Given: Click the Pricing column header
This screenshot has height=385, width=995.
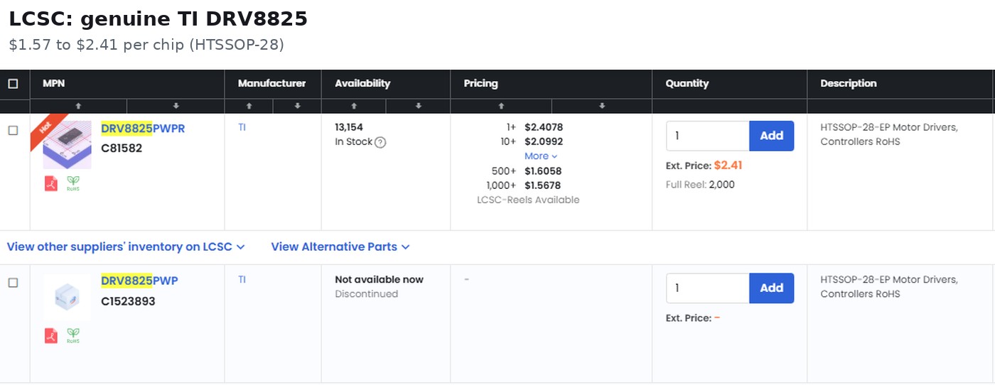Looking at the screenshot, I should (x=480, y=84).
